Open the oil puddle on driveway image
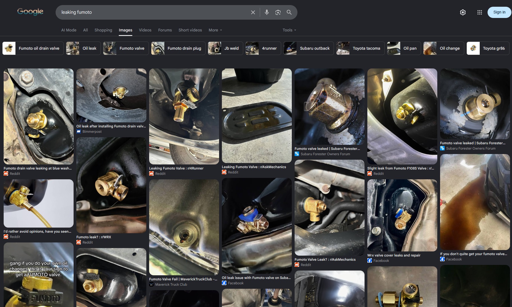The image size is (512, 307). click(x=475, y=202)
